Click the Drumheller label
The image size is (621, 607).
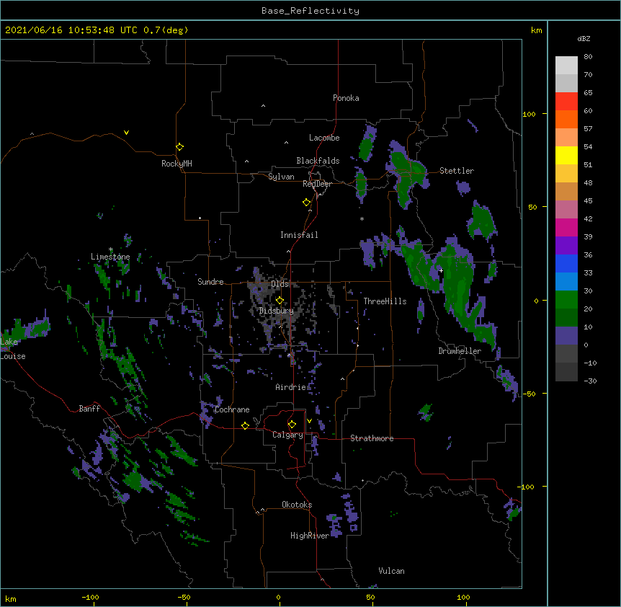pyautogui.click(x=460, y=351)
